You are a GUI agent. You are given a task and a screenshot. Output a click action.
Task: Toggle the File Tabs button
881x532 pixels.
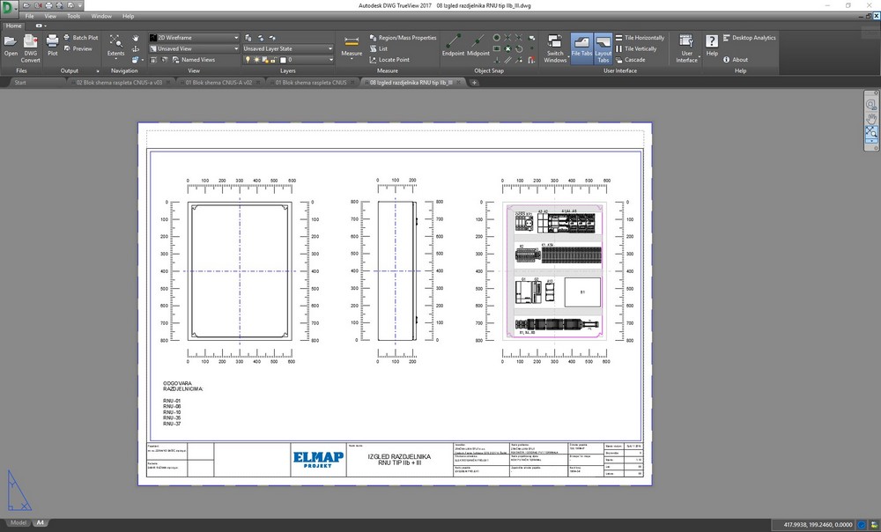(581, 46)
